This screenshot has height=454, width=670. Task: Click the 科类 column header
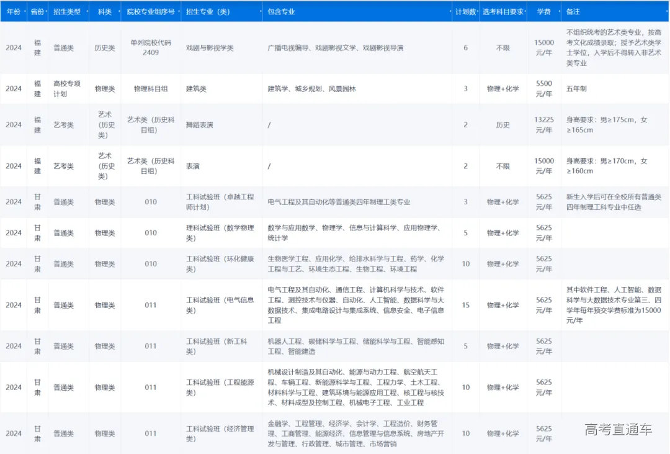tap(104, 11)
